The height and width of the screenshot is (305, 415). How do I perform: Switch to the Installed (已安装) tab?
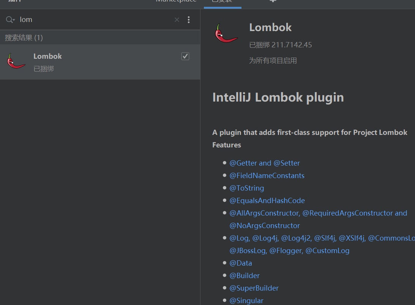pyautogui.click(x=222, y=2)
